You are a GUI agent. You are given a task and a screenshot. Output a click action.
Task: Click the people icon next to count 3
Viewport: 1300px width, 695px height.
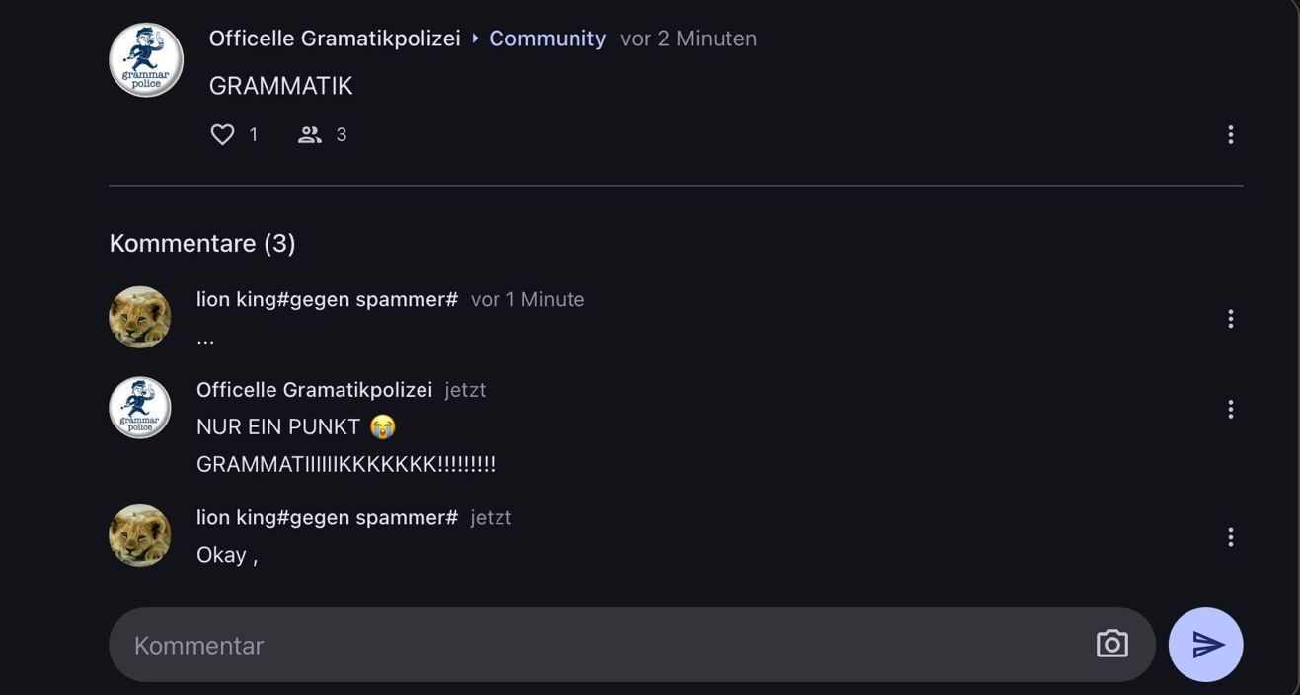[310, 134]
